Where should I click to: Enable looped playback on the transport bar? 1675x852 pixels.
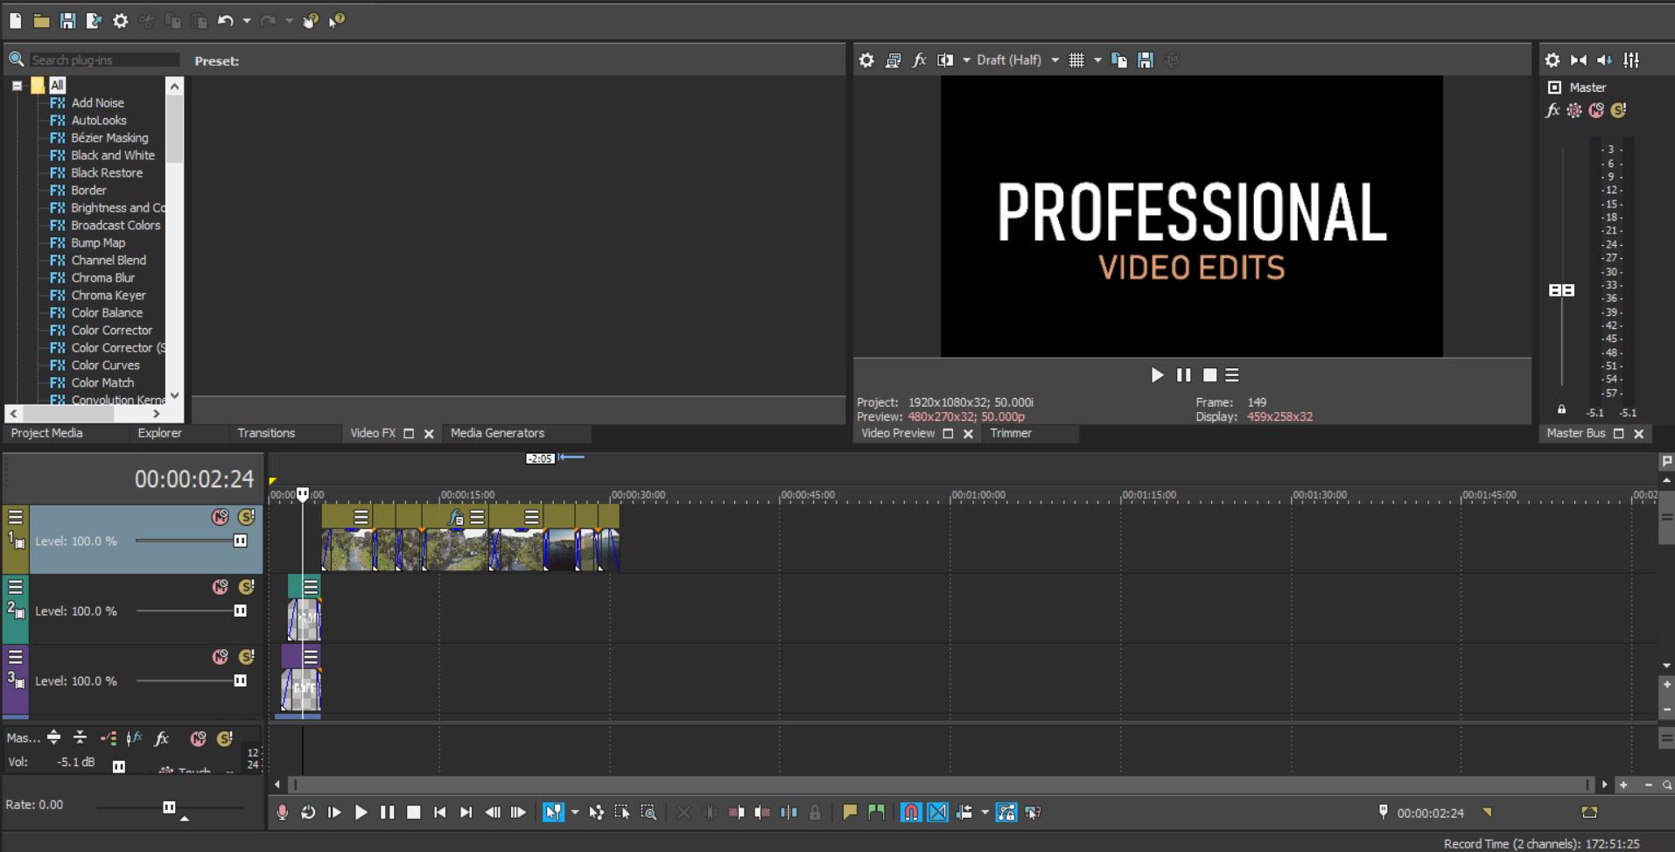tap(308, 812)
